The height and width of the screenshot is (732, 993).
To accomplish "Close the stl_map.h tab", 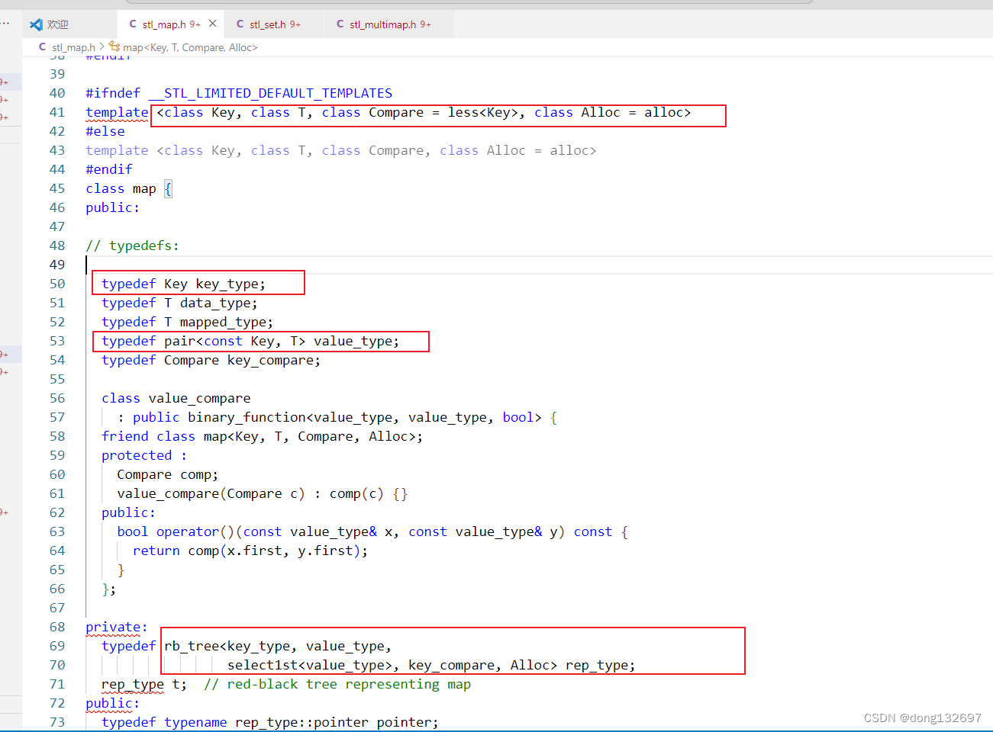I will pos(212,24).
